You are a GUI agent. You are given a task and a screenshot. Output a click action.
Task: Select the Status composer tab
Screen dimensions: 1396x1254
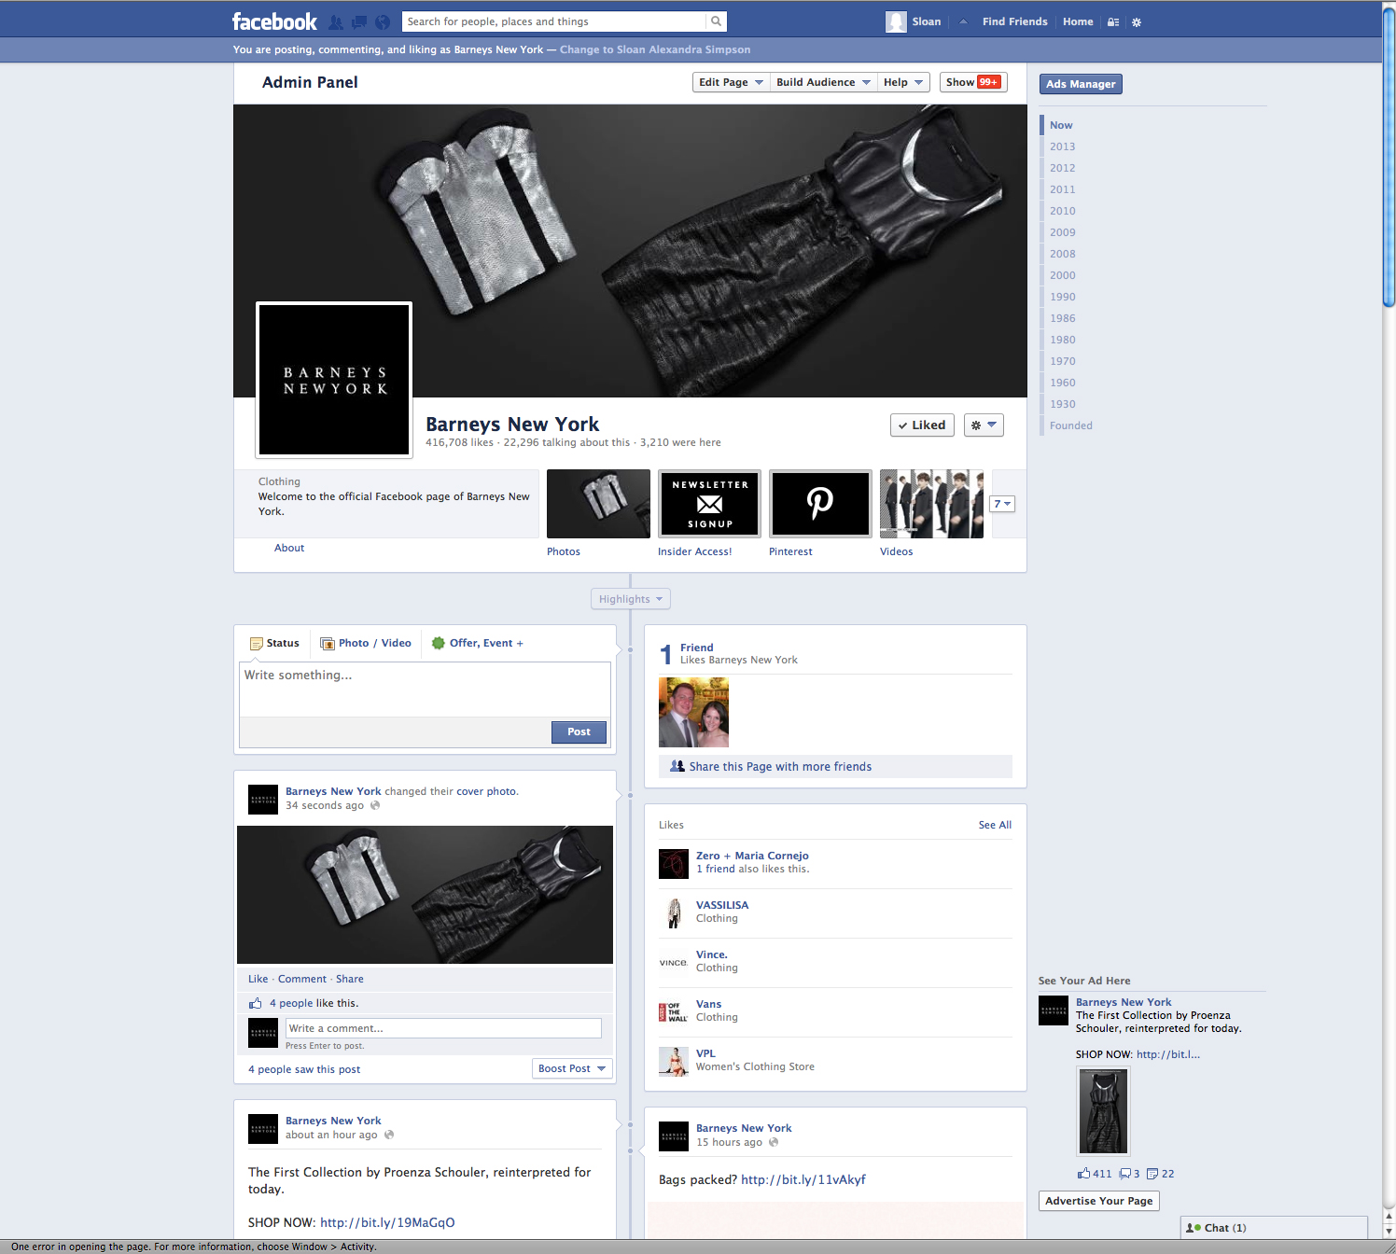coord(274,643)
